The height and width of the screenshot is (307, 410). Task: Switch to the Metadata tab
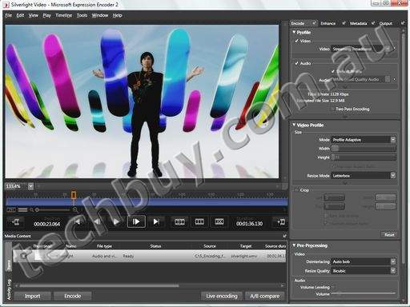pos(358,23)
